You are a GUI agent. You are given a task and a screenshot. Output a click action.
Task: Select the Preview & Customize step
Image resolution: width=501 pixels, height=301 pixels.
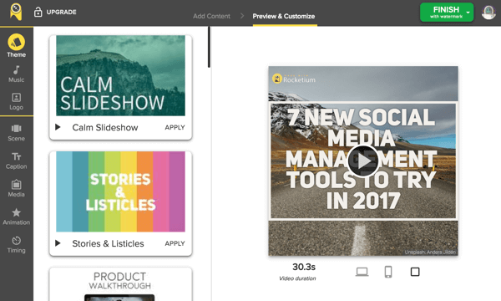284,16
